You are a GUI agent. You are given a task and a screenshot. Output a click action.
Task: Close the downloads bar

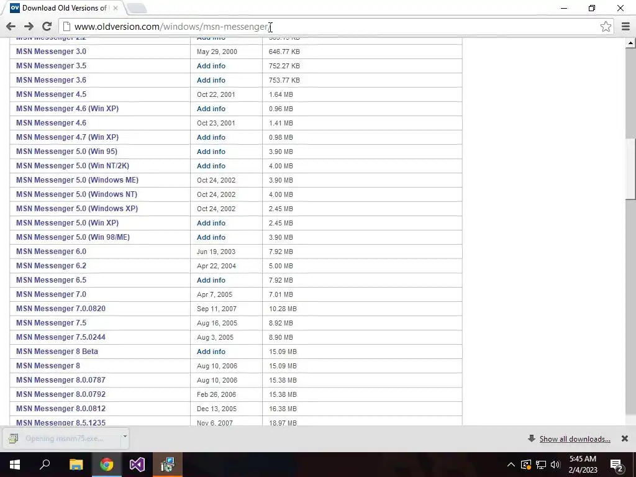625,438
